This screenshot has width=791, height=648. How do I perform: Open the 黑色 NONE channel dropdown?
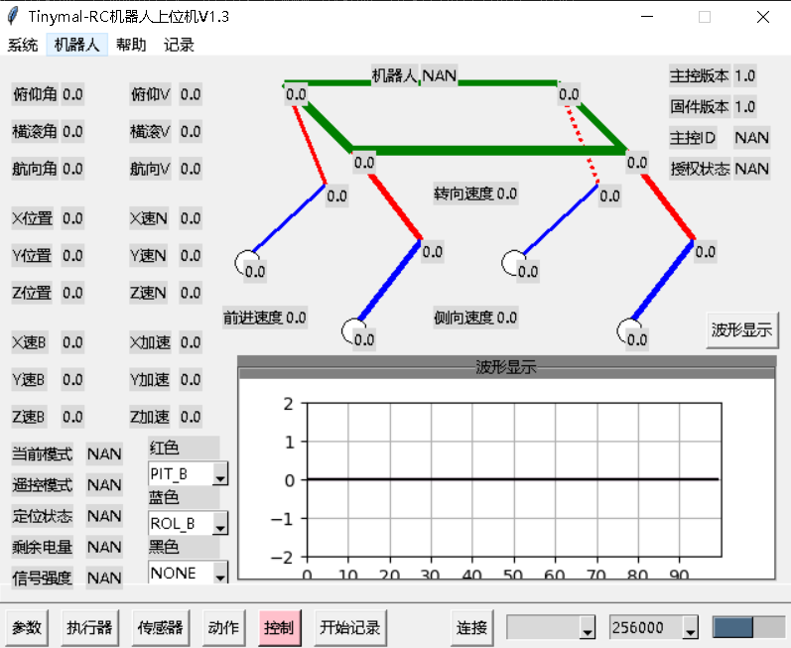click(x=220, y=573)
